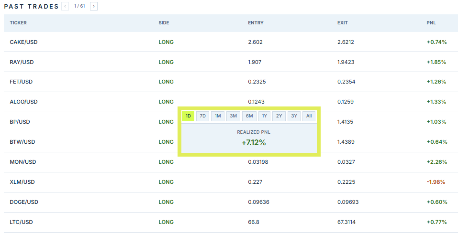
Task: Click the REALIZED PNL label
Action: tap(254, 132)
